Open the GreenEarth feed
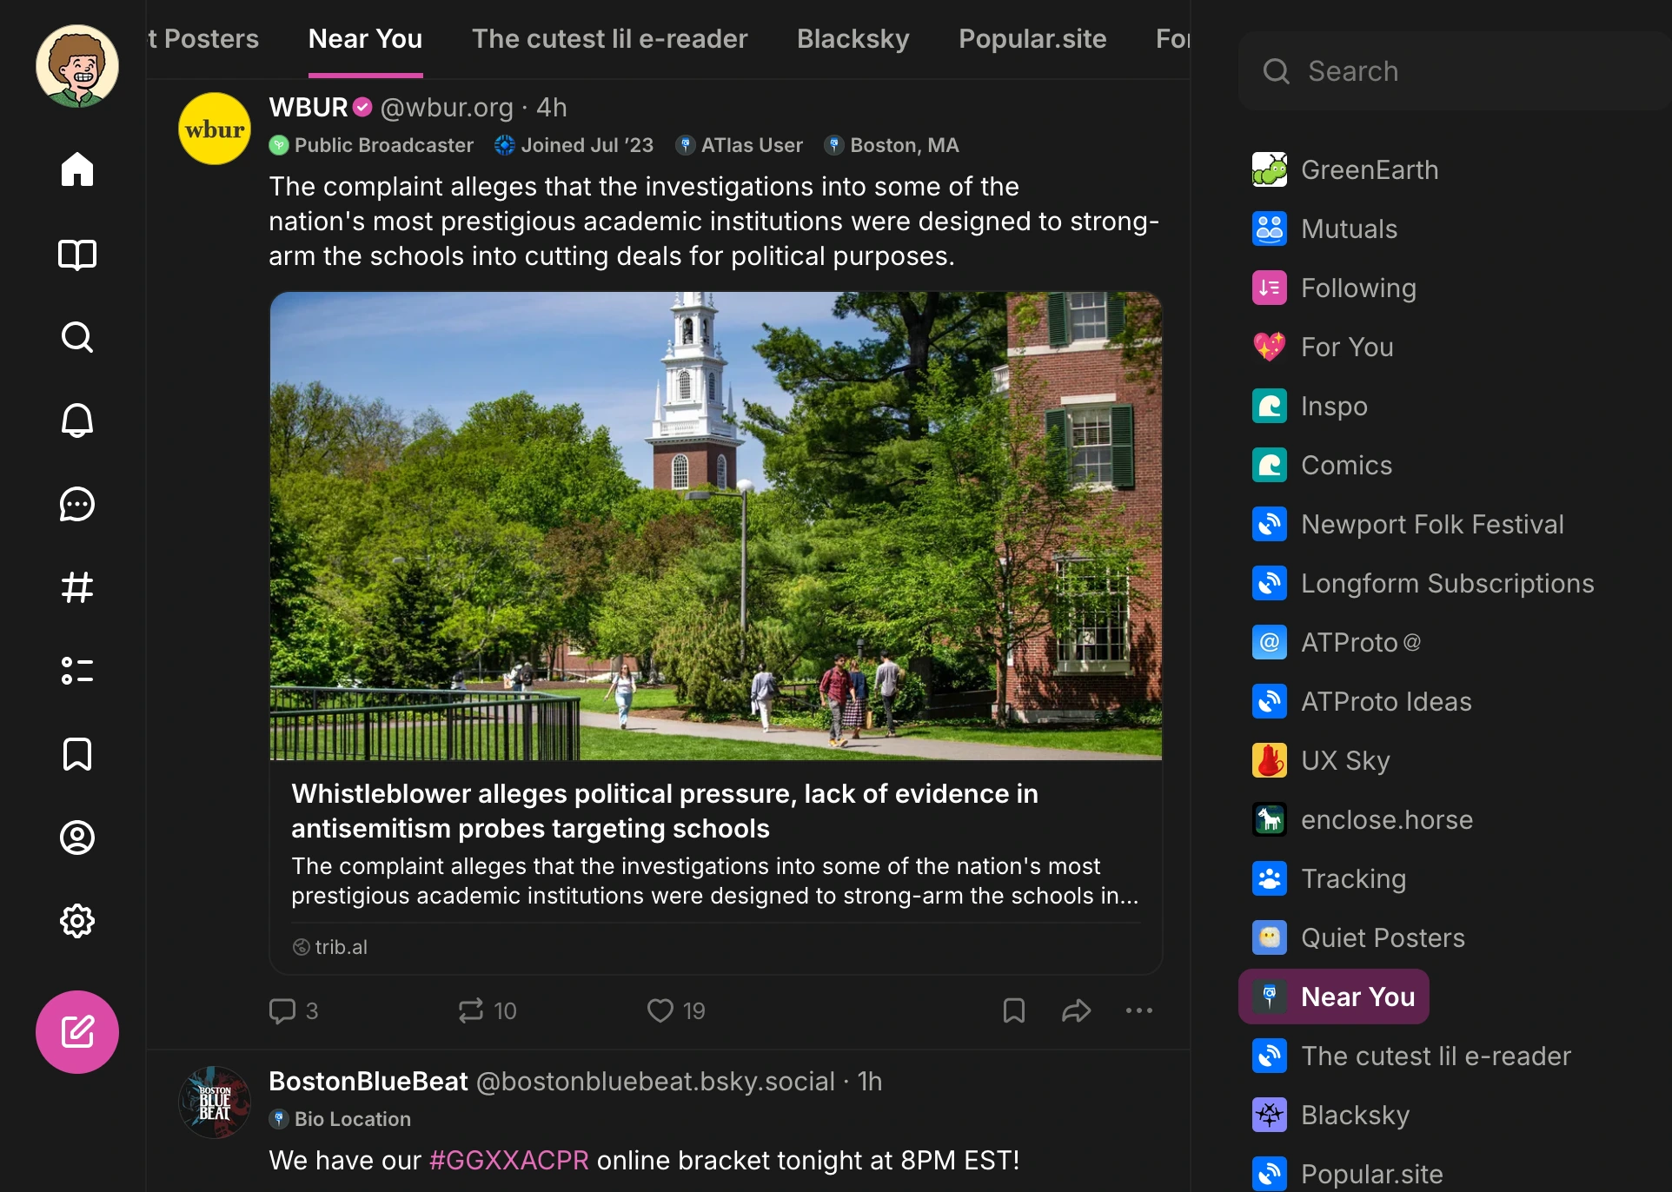The height and width of the screenshot is (1192, 1672). pyautogui.click(x=1345, y=169)
